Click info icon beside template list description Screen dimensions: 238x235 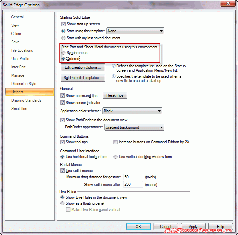[113, 66]
